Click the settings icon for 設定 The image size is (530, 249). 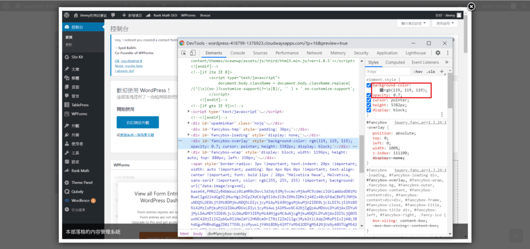tap(67, 162)
